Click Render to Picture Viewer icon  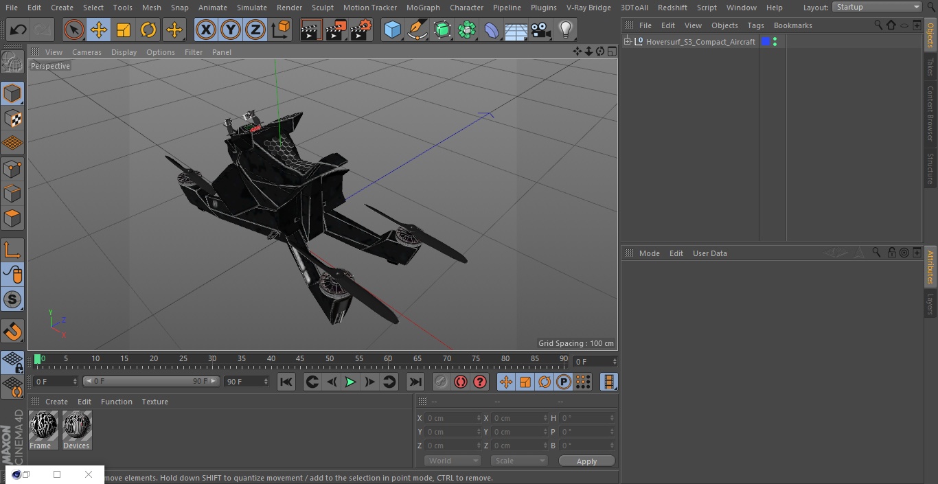[336, 30]
